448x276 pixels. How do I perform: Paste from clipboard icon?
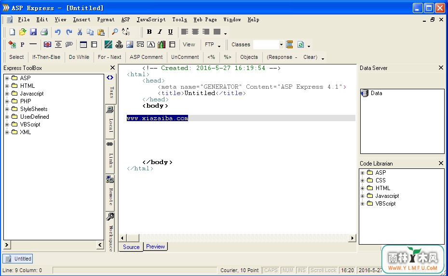tap(101, 32)
